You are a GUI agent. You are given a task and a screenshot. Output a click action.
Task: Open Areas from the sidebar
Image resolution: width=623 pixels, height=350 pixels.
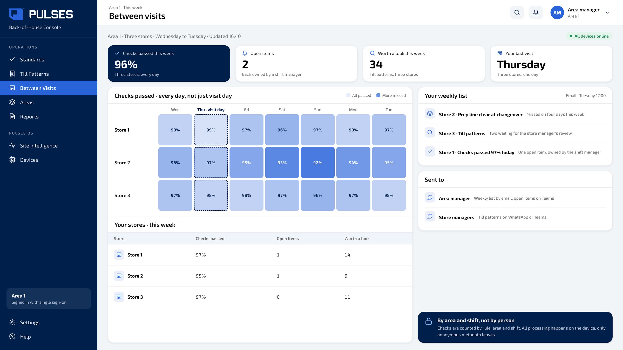[49, 102]
